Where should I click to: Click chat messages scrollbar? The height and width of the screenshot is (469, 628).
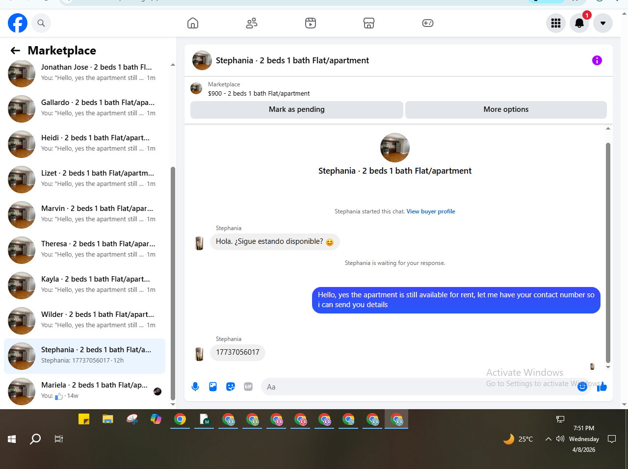608,253
